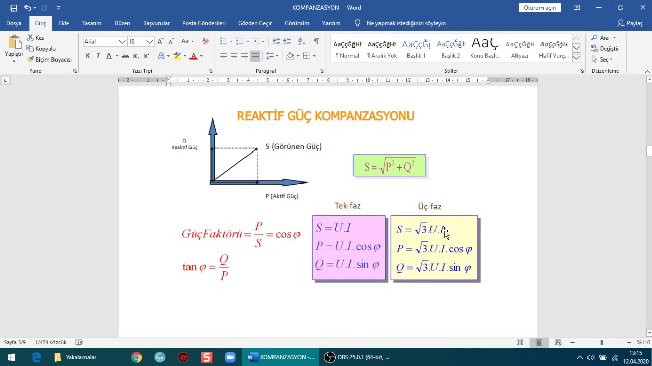The width and height of the screenshot is (652, 366).
Task: Open the Posta Gönderileri tab
Action: 204,23
